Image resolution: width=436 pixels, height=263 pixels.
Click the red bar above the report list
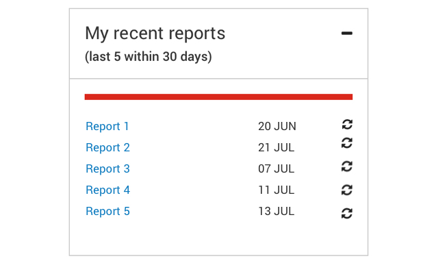pyautogui.click(x=218, y=97)
